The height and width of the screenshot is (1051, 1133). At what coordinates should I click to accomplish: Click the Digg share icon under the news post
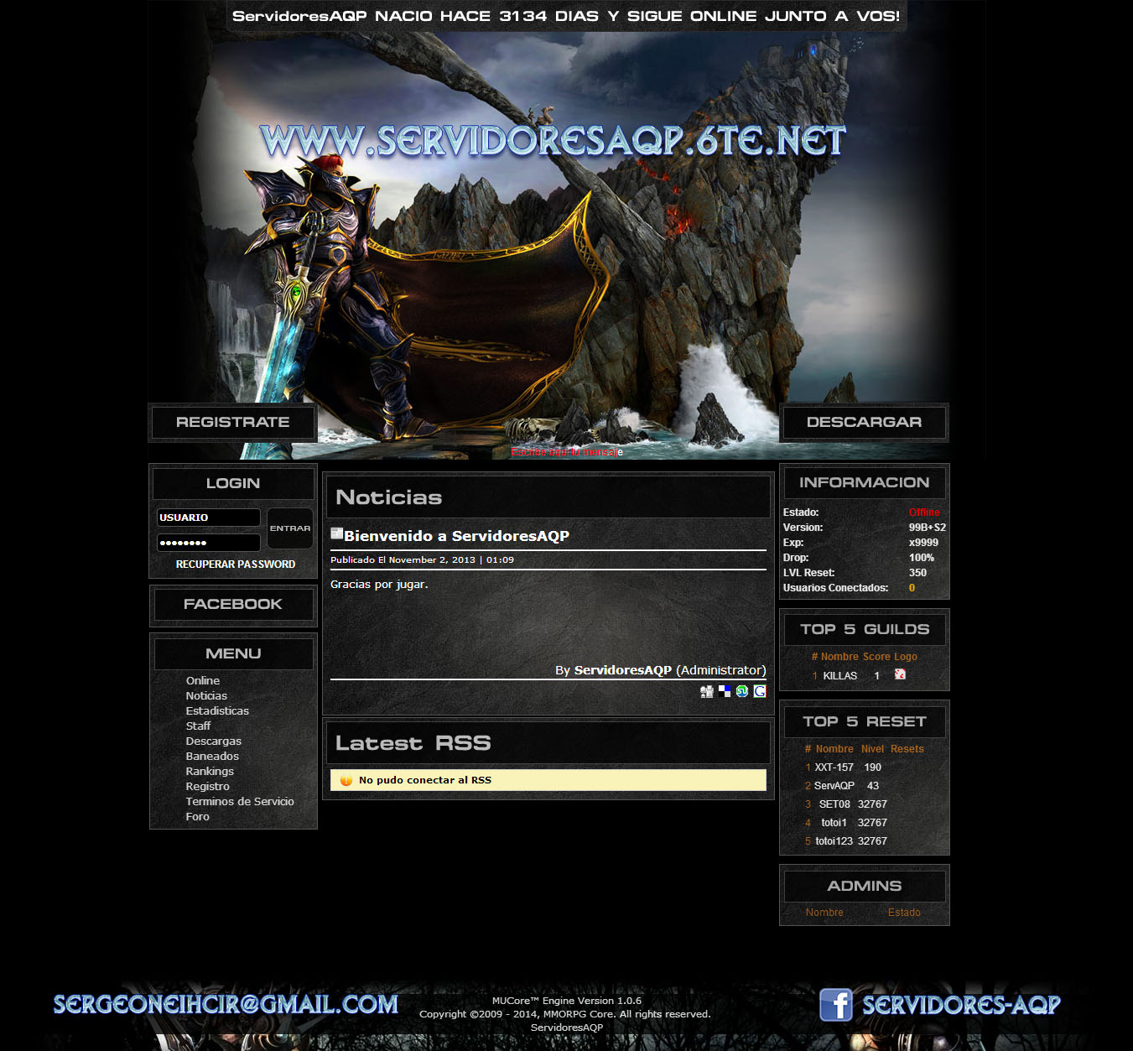tap(707, 691)
